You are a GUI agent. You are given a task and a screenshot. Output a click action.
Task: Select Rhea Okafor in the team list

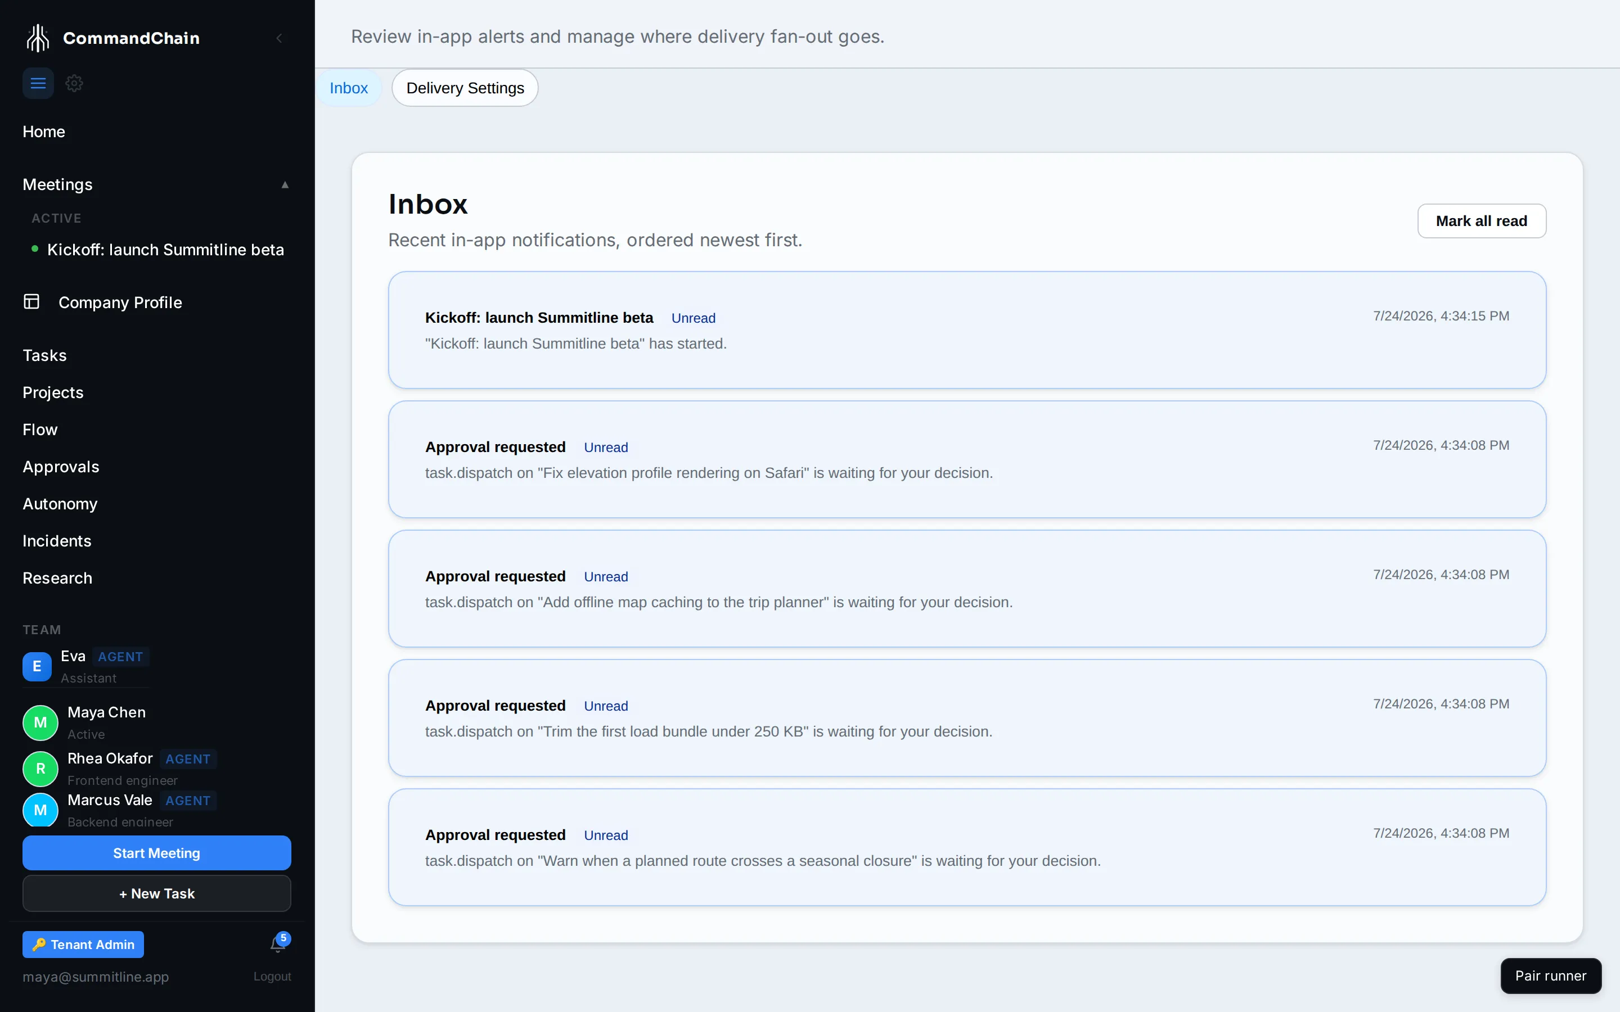coord(120,769)
